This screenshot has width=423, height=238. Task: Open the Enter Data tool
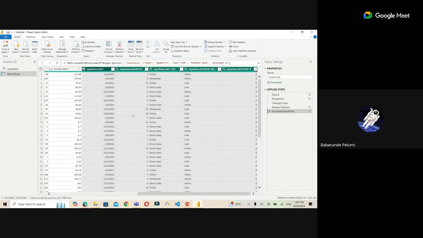coord(35,44)
